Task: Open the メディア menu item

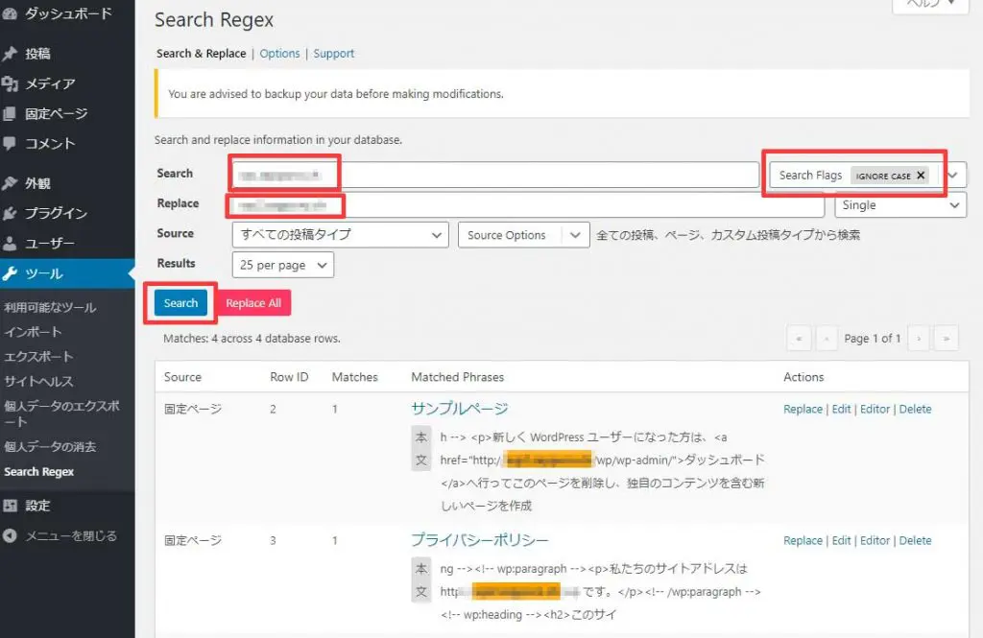Action: click(x=50, y=84)
